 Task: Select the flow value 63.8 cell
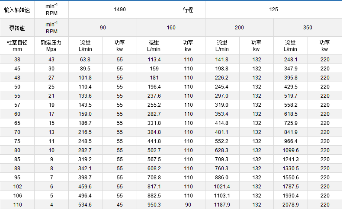(x=85, y=60)
